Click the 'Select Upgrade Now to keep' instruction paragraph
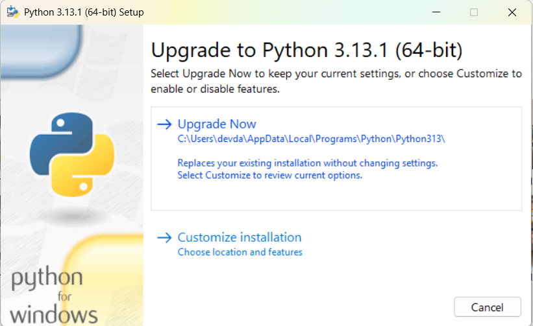533x326 pixels. 336,82
